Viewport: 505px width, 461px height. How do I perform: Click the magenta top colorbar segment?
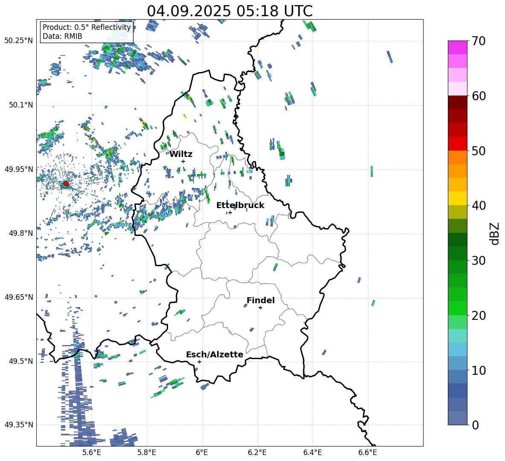tap(458, 48)
